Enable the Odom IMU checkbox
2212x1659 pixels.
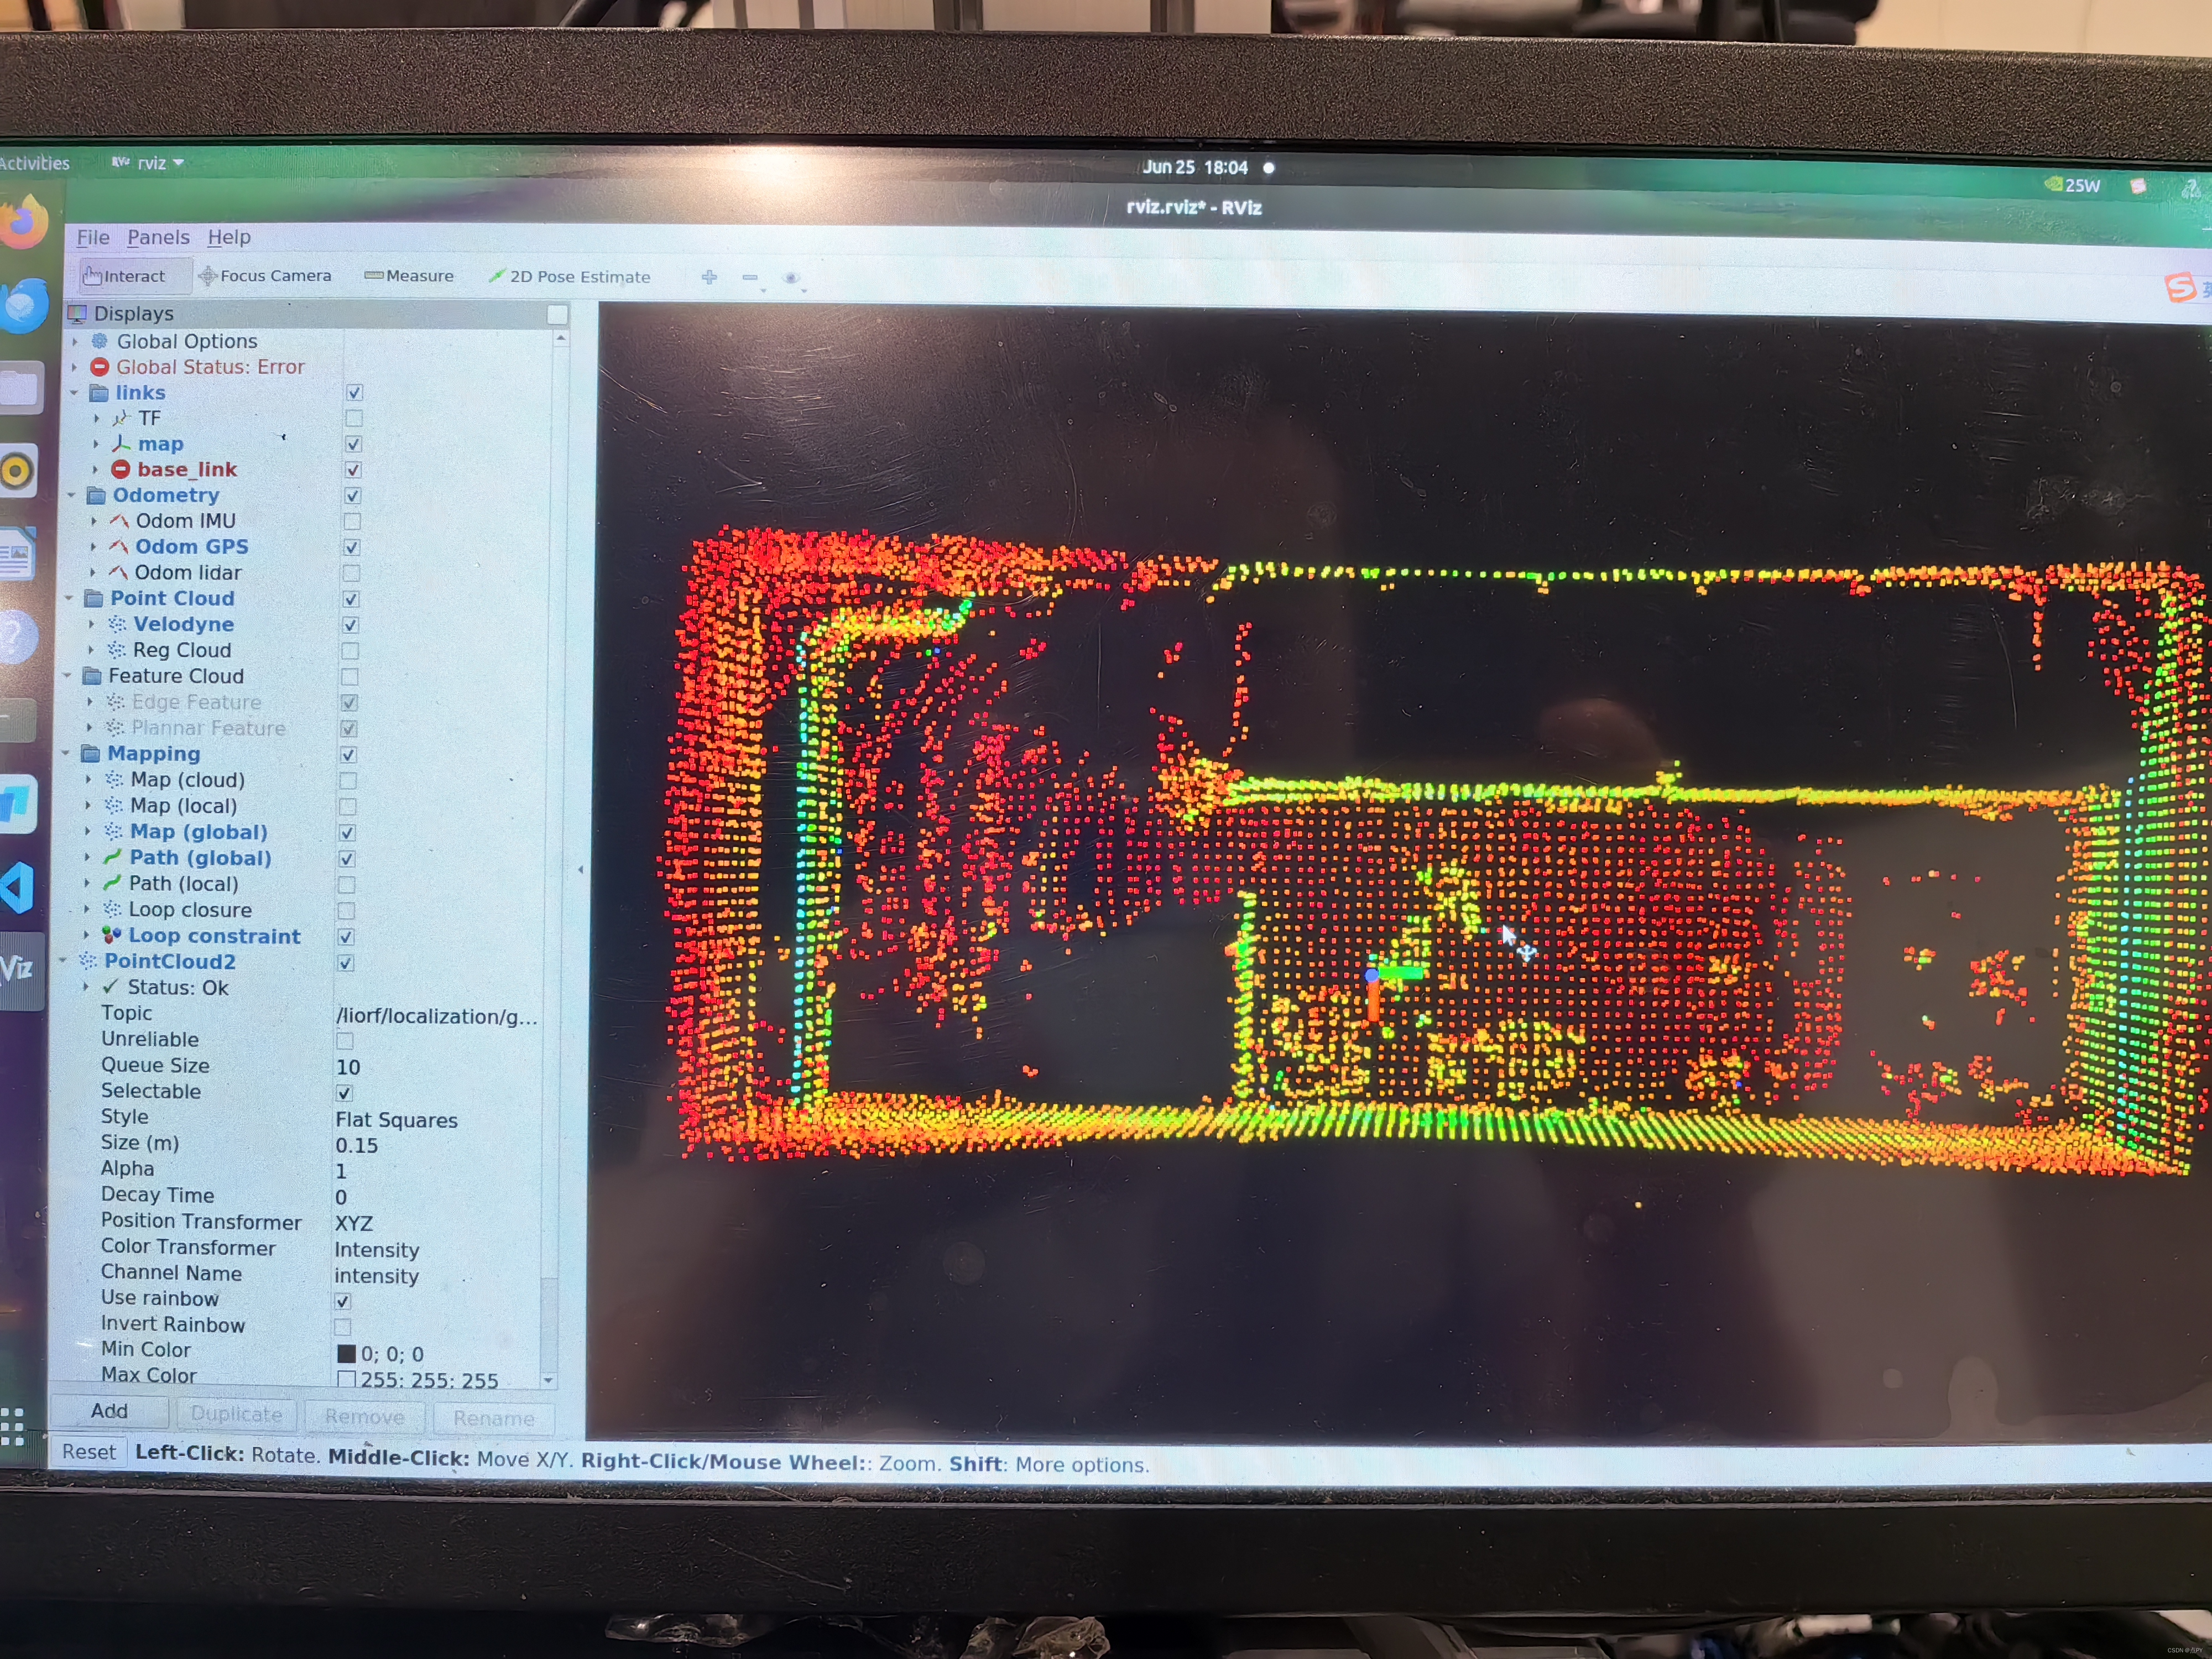tap(352, 521)
